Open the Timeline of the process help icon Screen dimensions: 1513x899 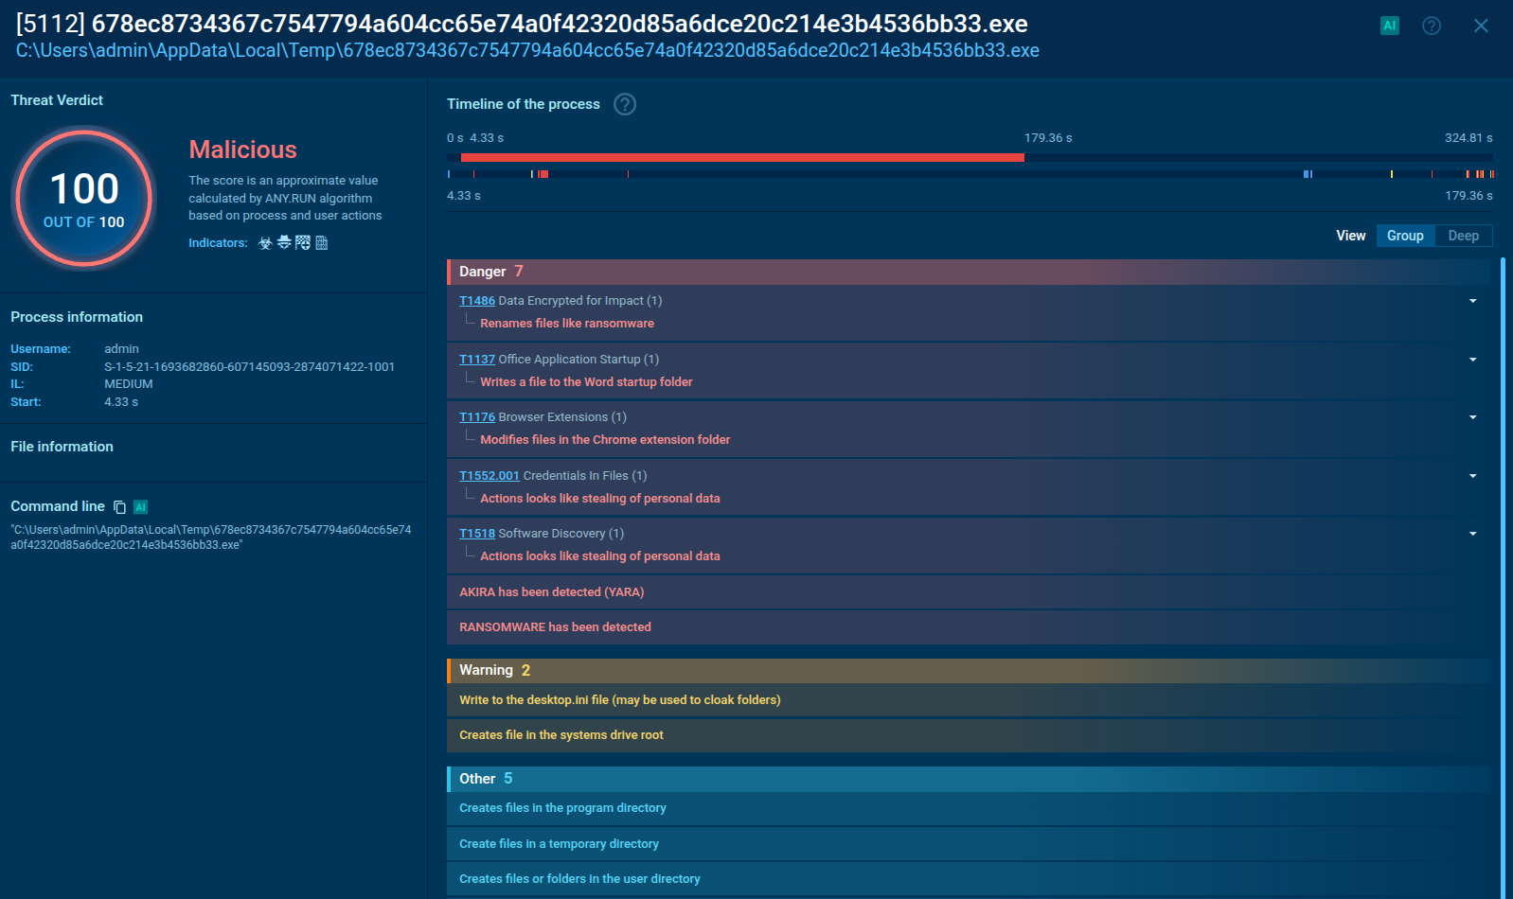(x=625, y=104)
